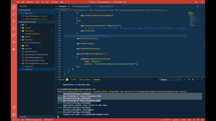Screen dimensions: 216x121
Task: Open the Manage gear icon
Action: click(14, 114)
